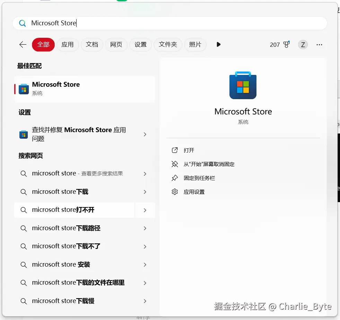Expand chevron for microsoft store打不开

[x=145, y=210]
